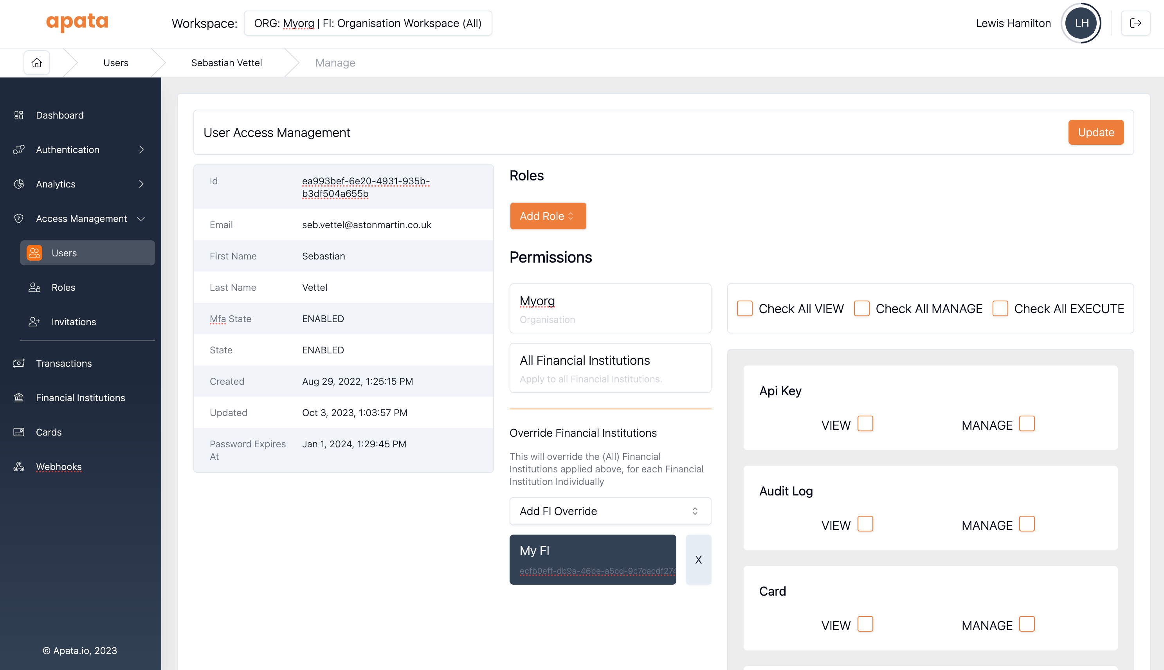1164x670 pixels.
Task: Enable the Check All VIEW checkbox
Action: (744, 308)
